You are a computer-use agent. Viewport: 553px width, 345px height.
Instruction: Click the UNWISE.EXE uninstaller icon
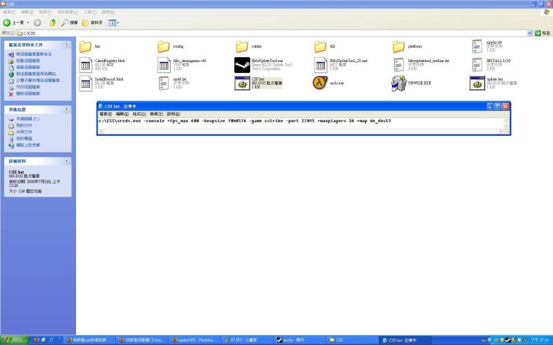(399, 83)
